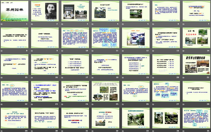Select slide 14 with three garden photos

coord(196,38)
